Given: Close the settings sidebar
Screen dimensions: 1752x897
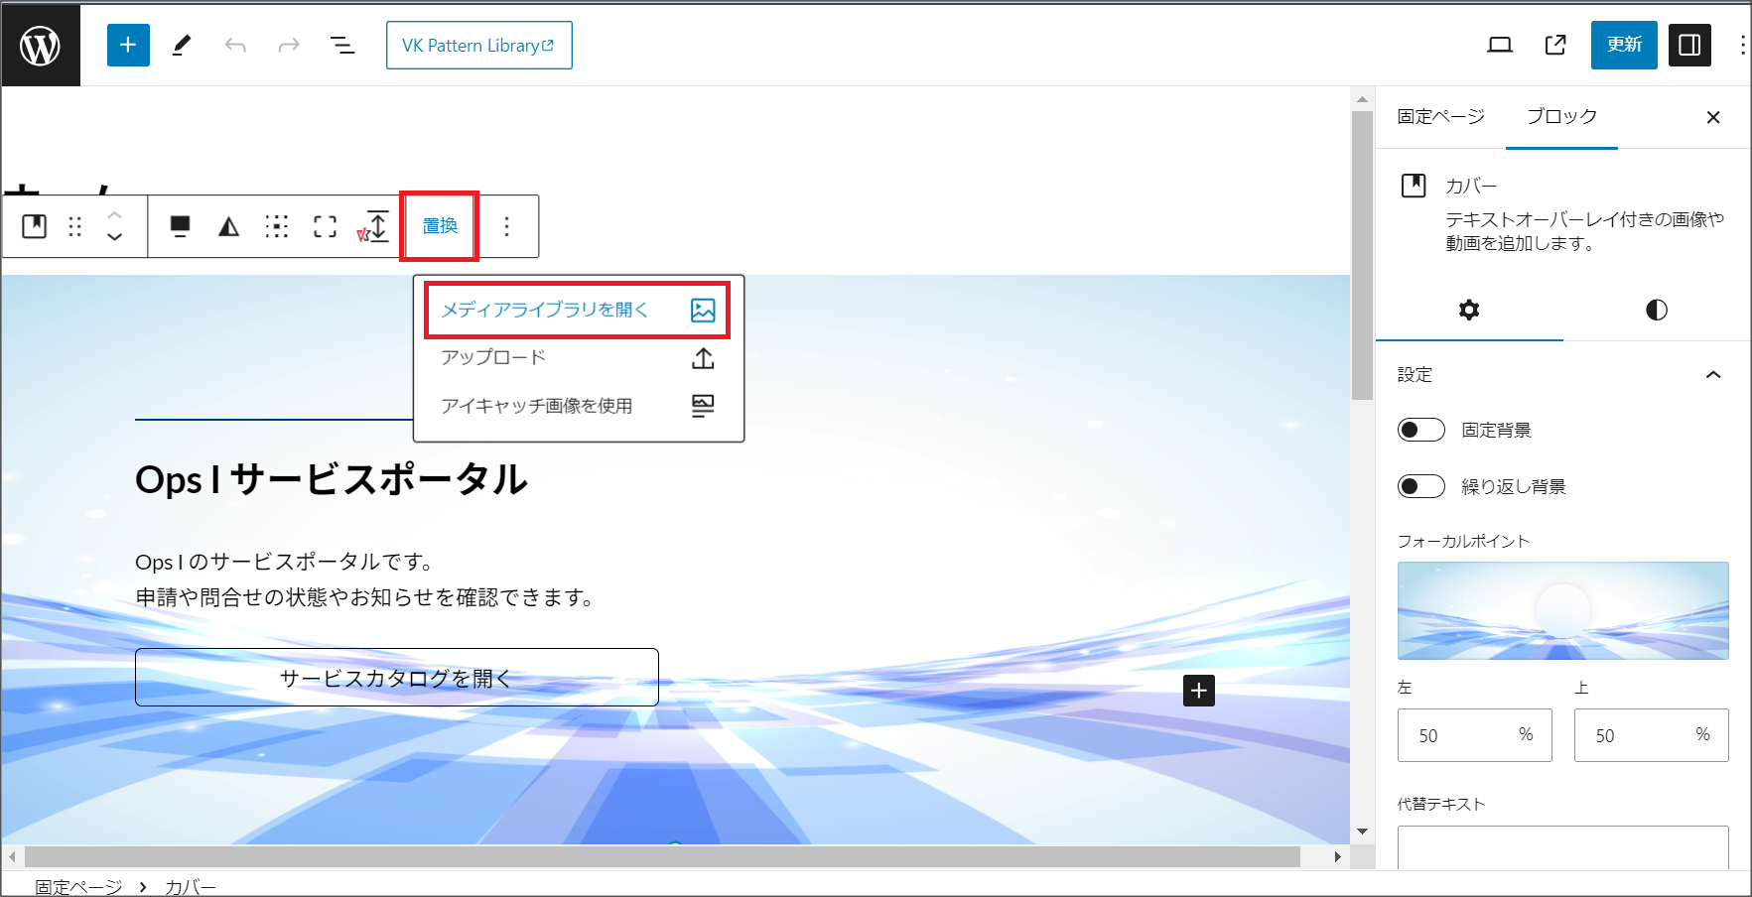Looking at the screenshot, I should click(1713, 117).
